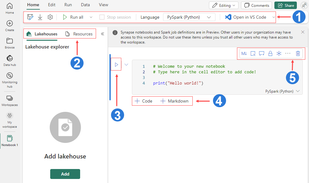Run the cell with its play button
Viewport: 309px width, 183px height.
[x=116, y=64]
